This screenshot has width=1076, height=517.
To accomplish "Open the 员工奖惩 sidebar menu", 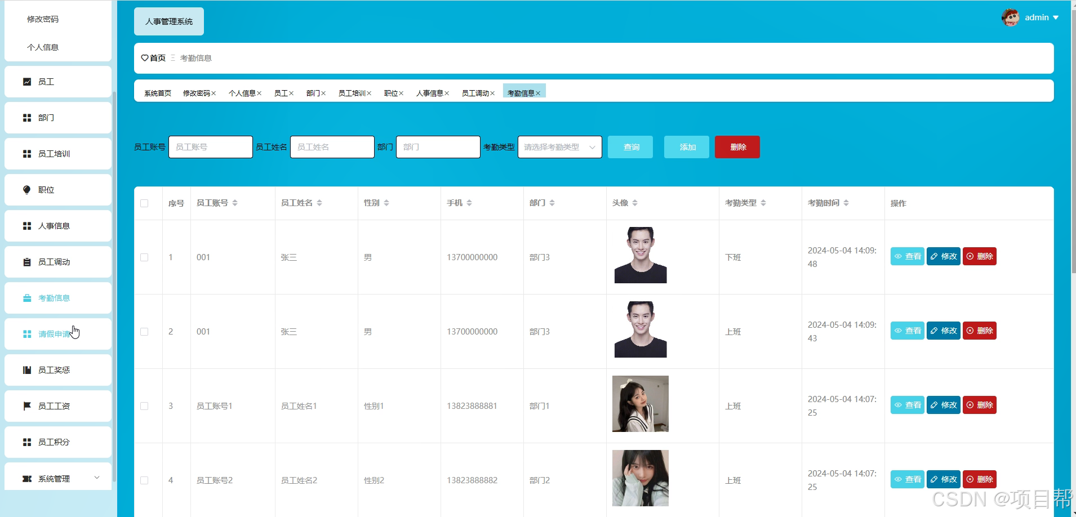I will click(58, 370).
